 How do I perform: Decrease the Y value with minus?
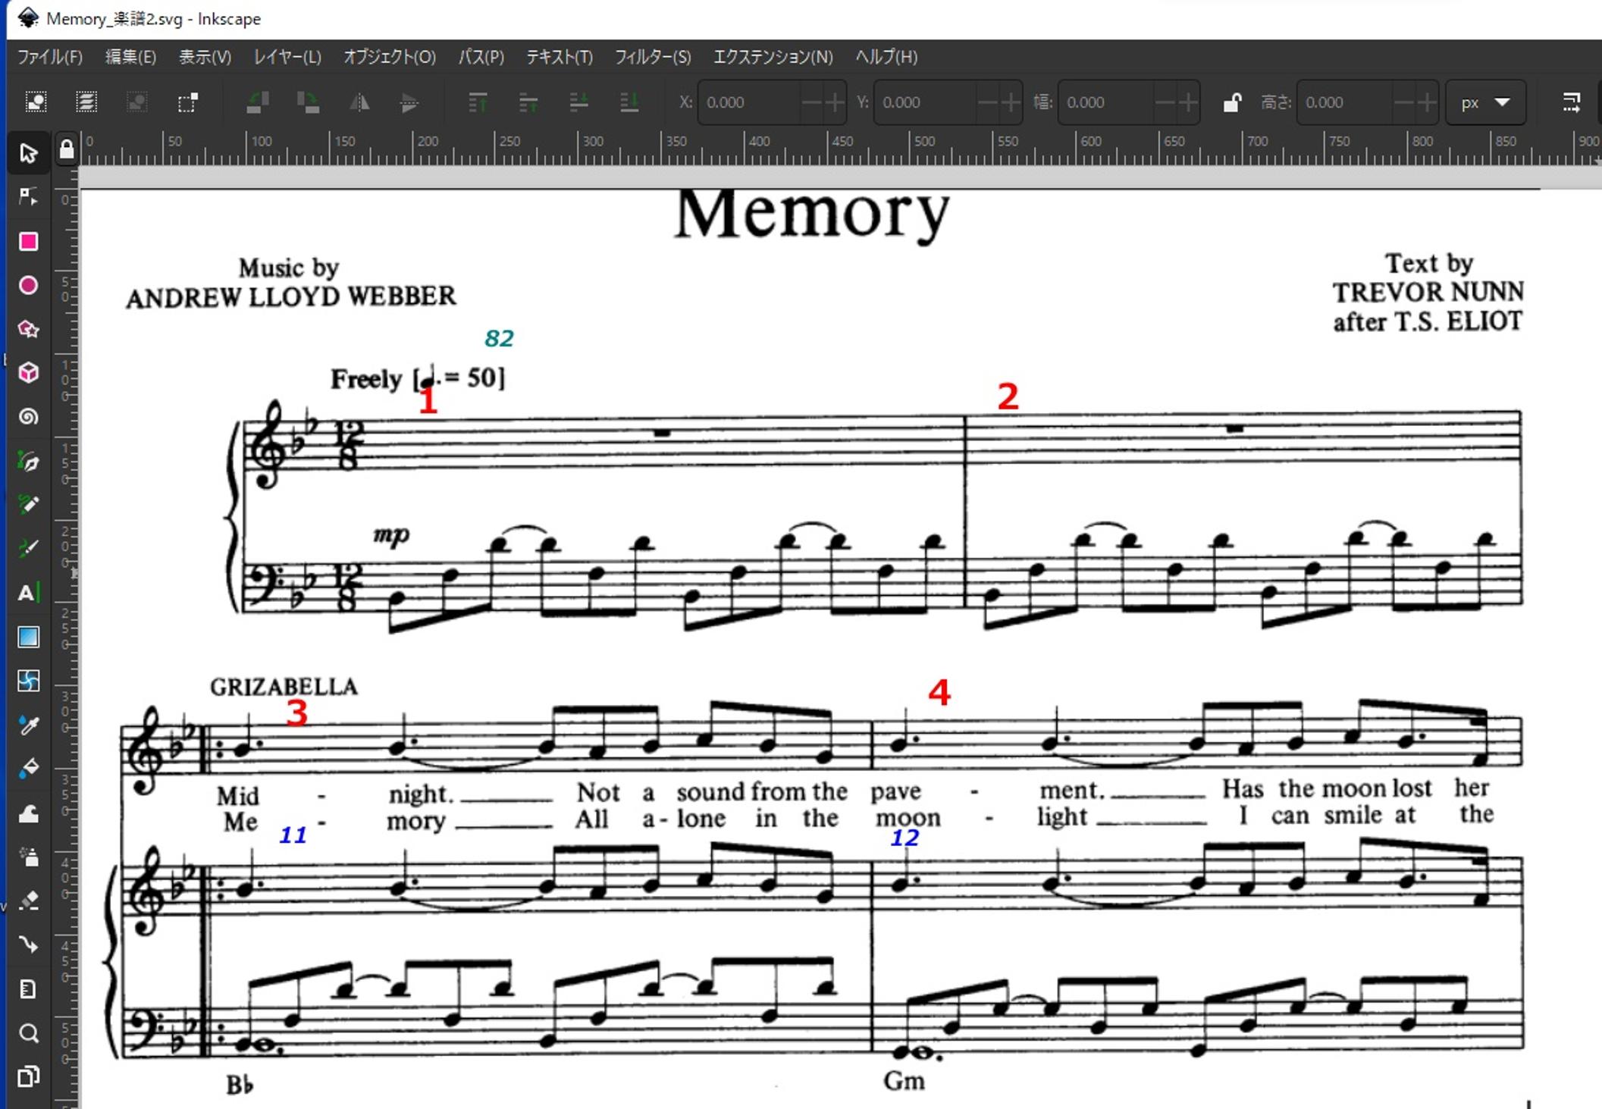[987, 102]
